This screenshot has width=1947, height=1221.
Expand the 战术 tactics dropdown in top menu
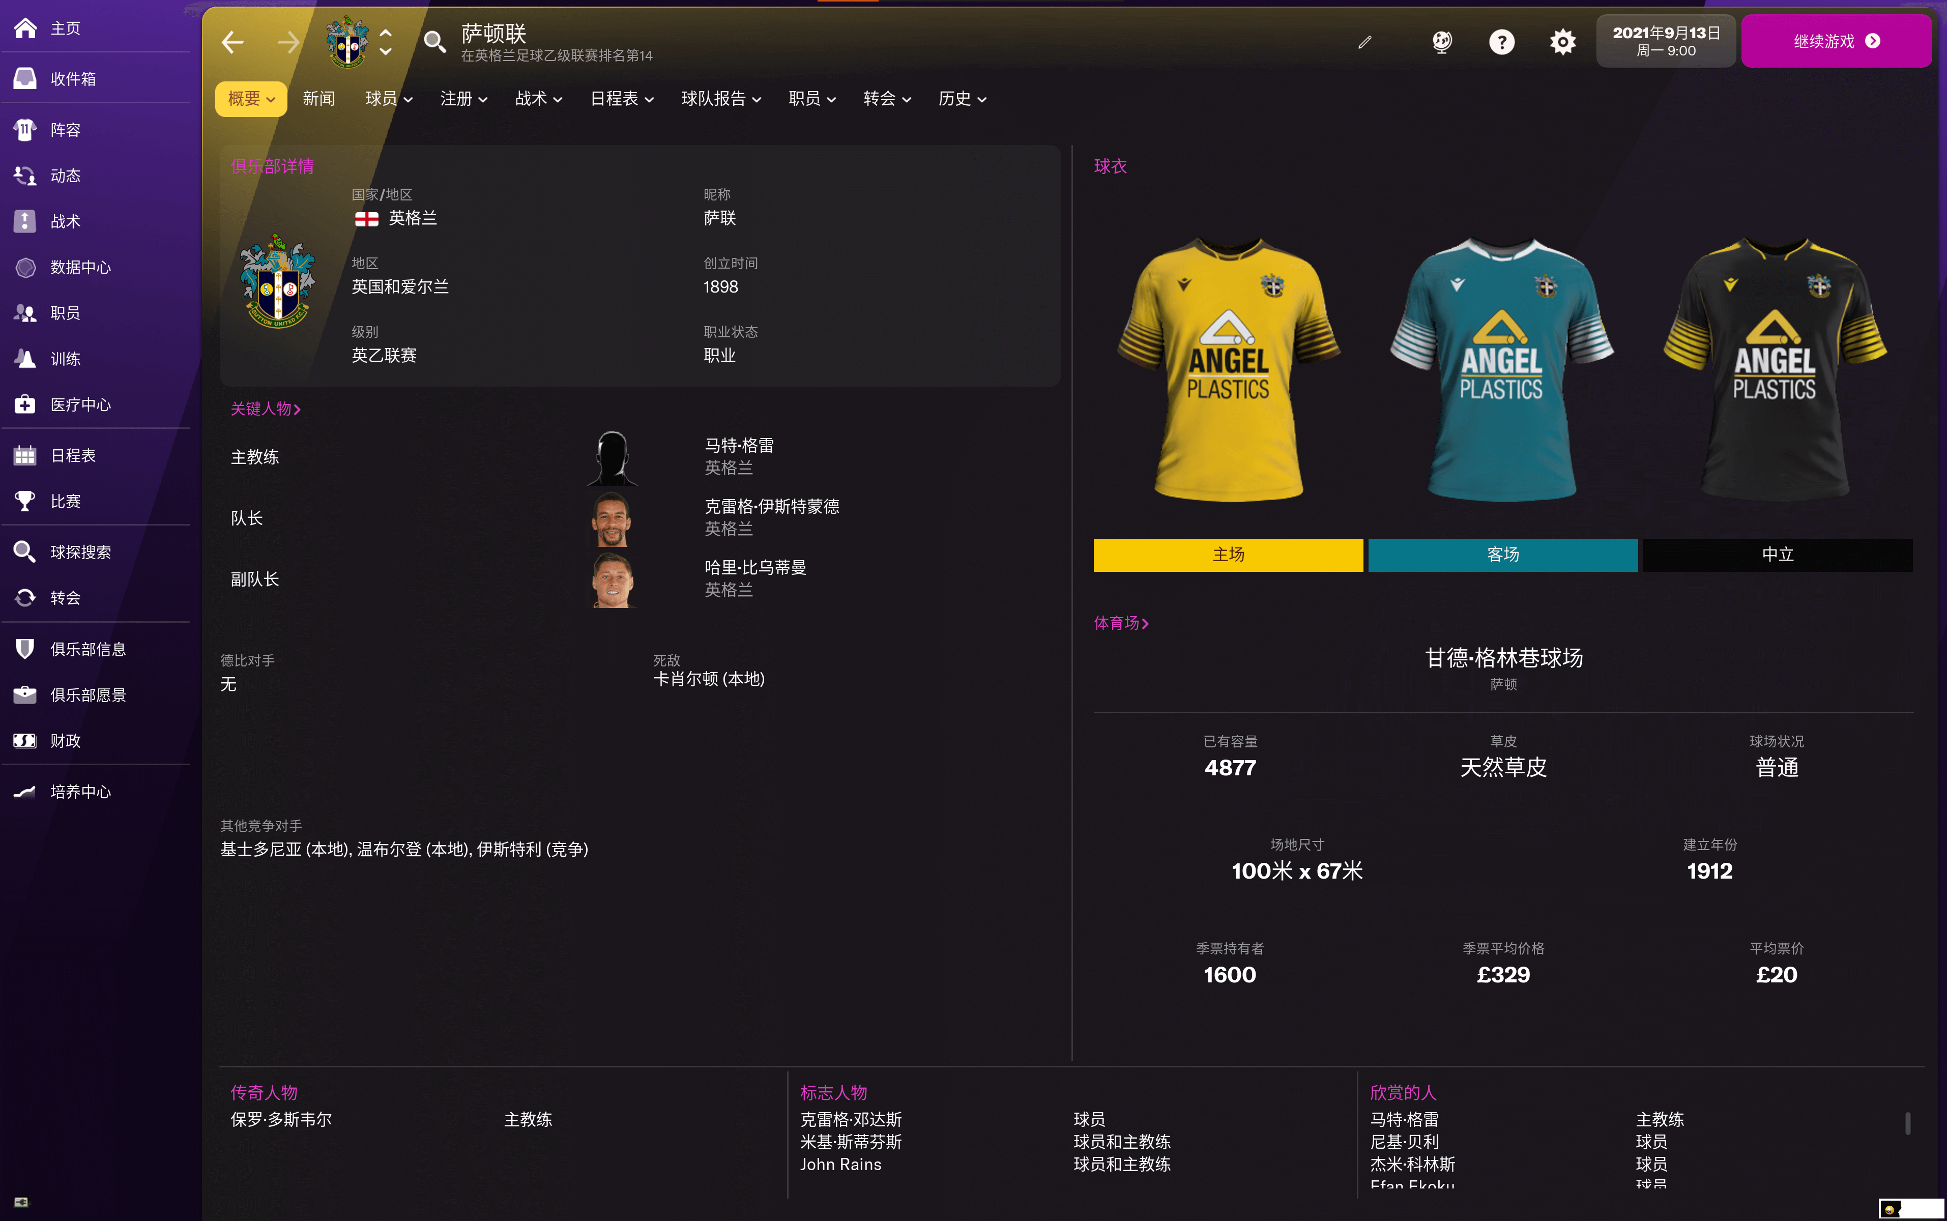point(539,99)
